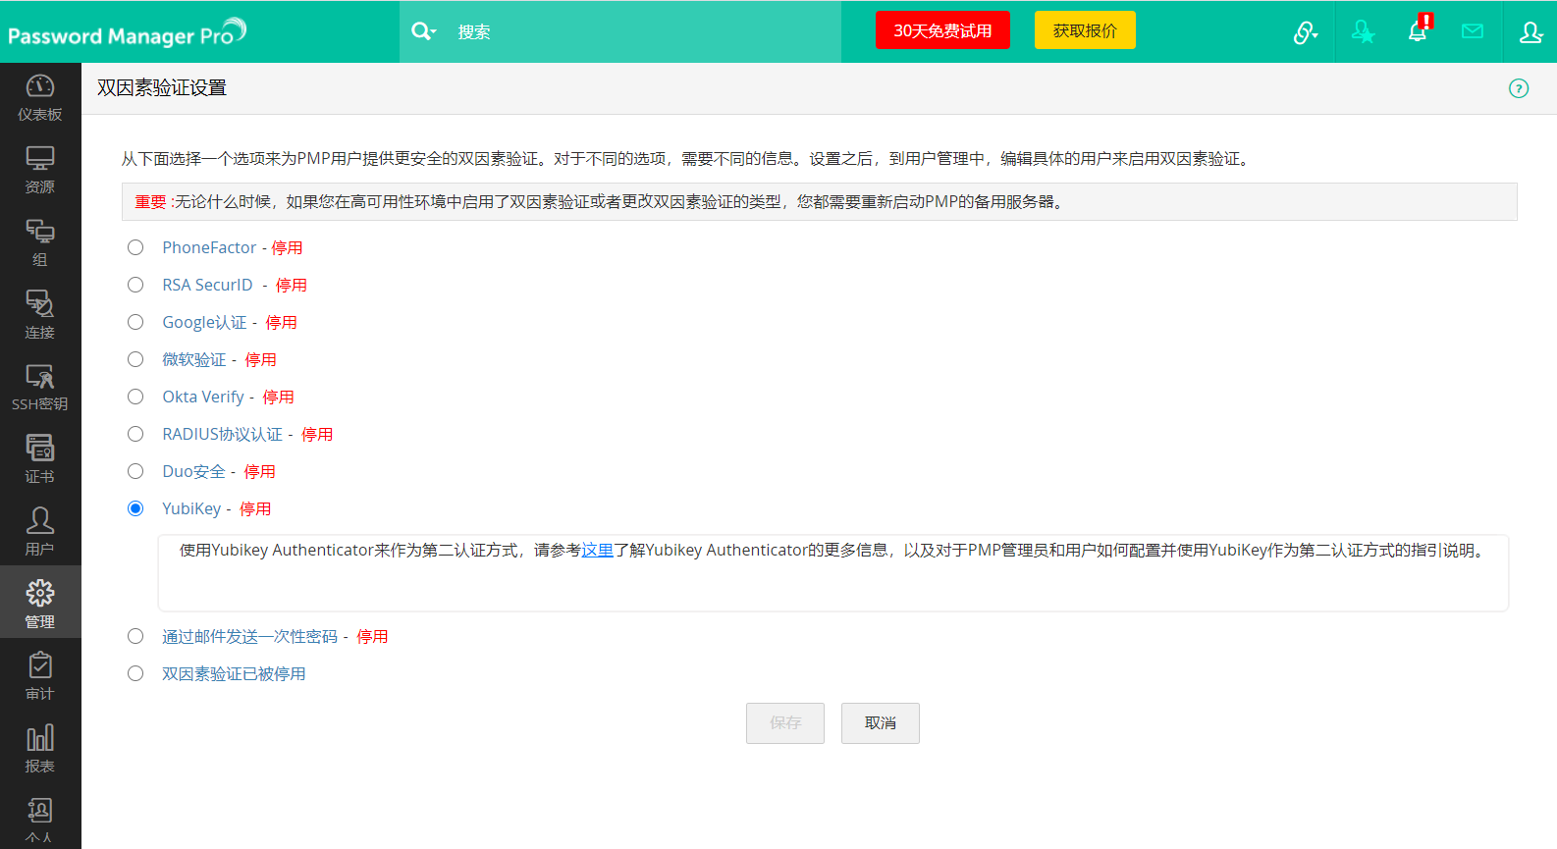Click the help question mark icon

click(1518, 88)
